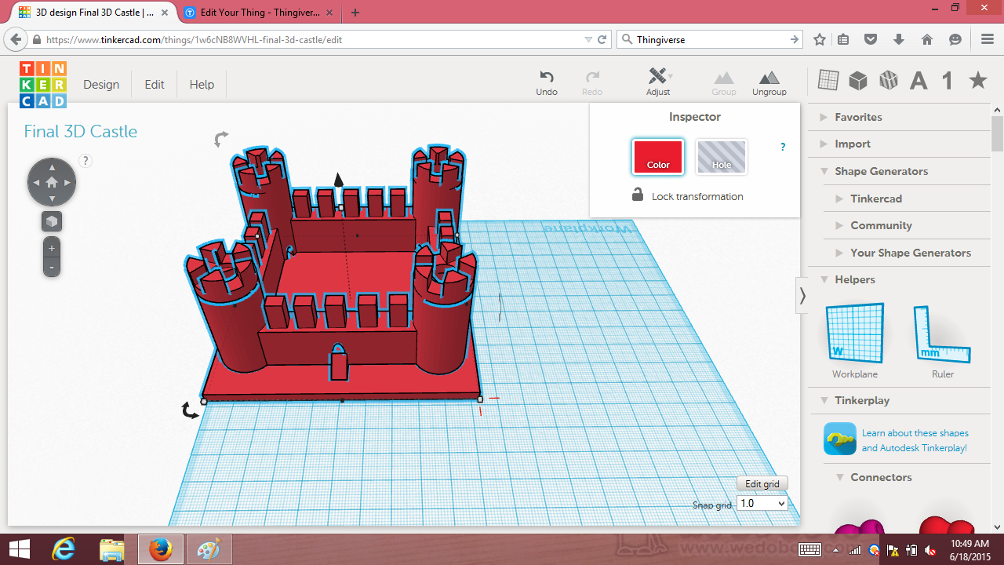
Task: Open URL bar history dropdown arrow
Action: click(589, 39)
